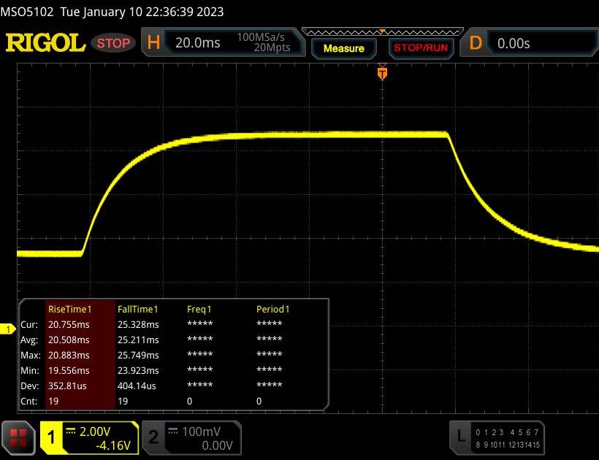Click FallTime1 average value 25.211ms
Screen dimensions: 599x460
[138, 340]
